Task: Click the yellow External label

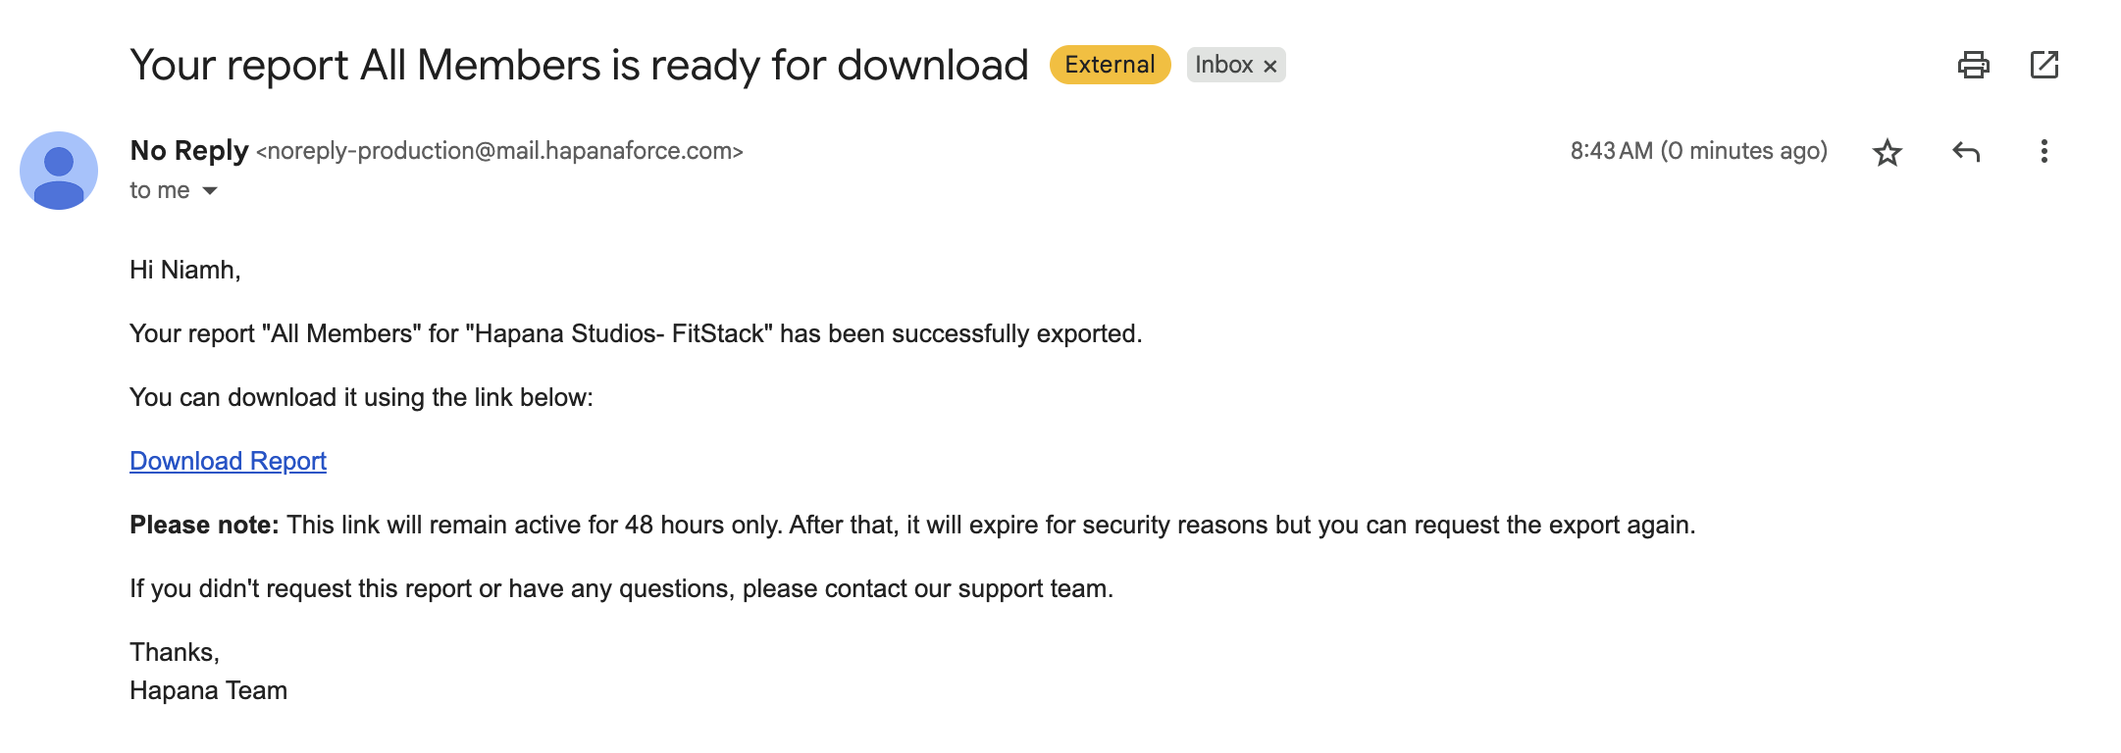Action: pos(1110,65)
